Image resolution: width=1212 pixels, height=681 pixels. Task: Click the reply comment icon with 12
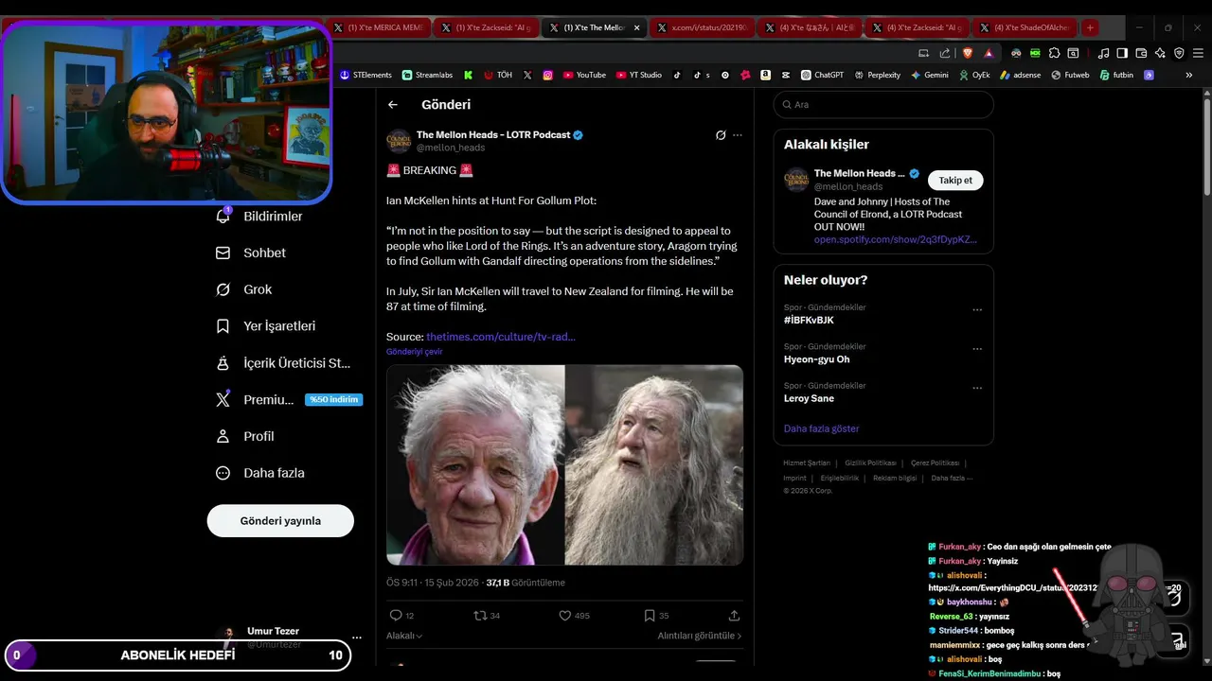(x=396, y=616)
